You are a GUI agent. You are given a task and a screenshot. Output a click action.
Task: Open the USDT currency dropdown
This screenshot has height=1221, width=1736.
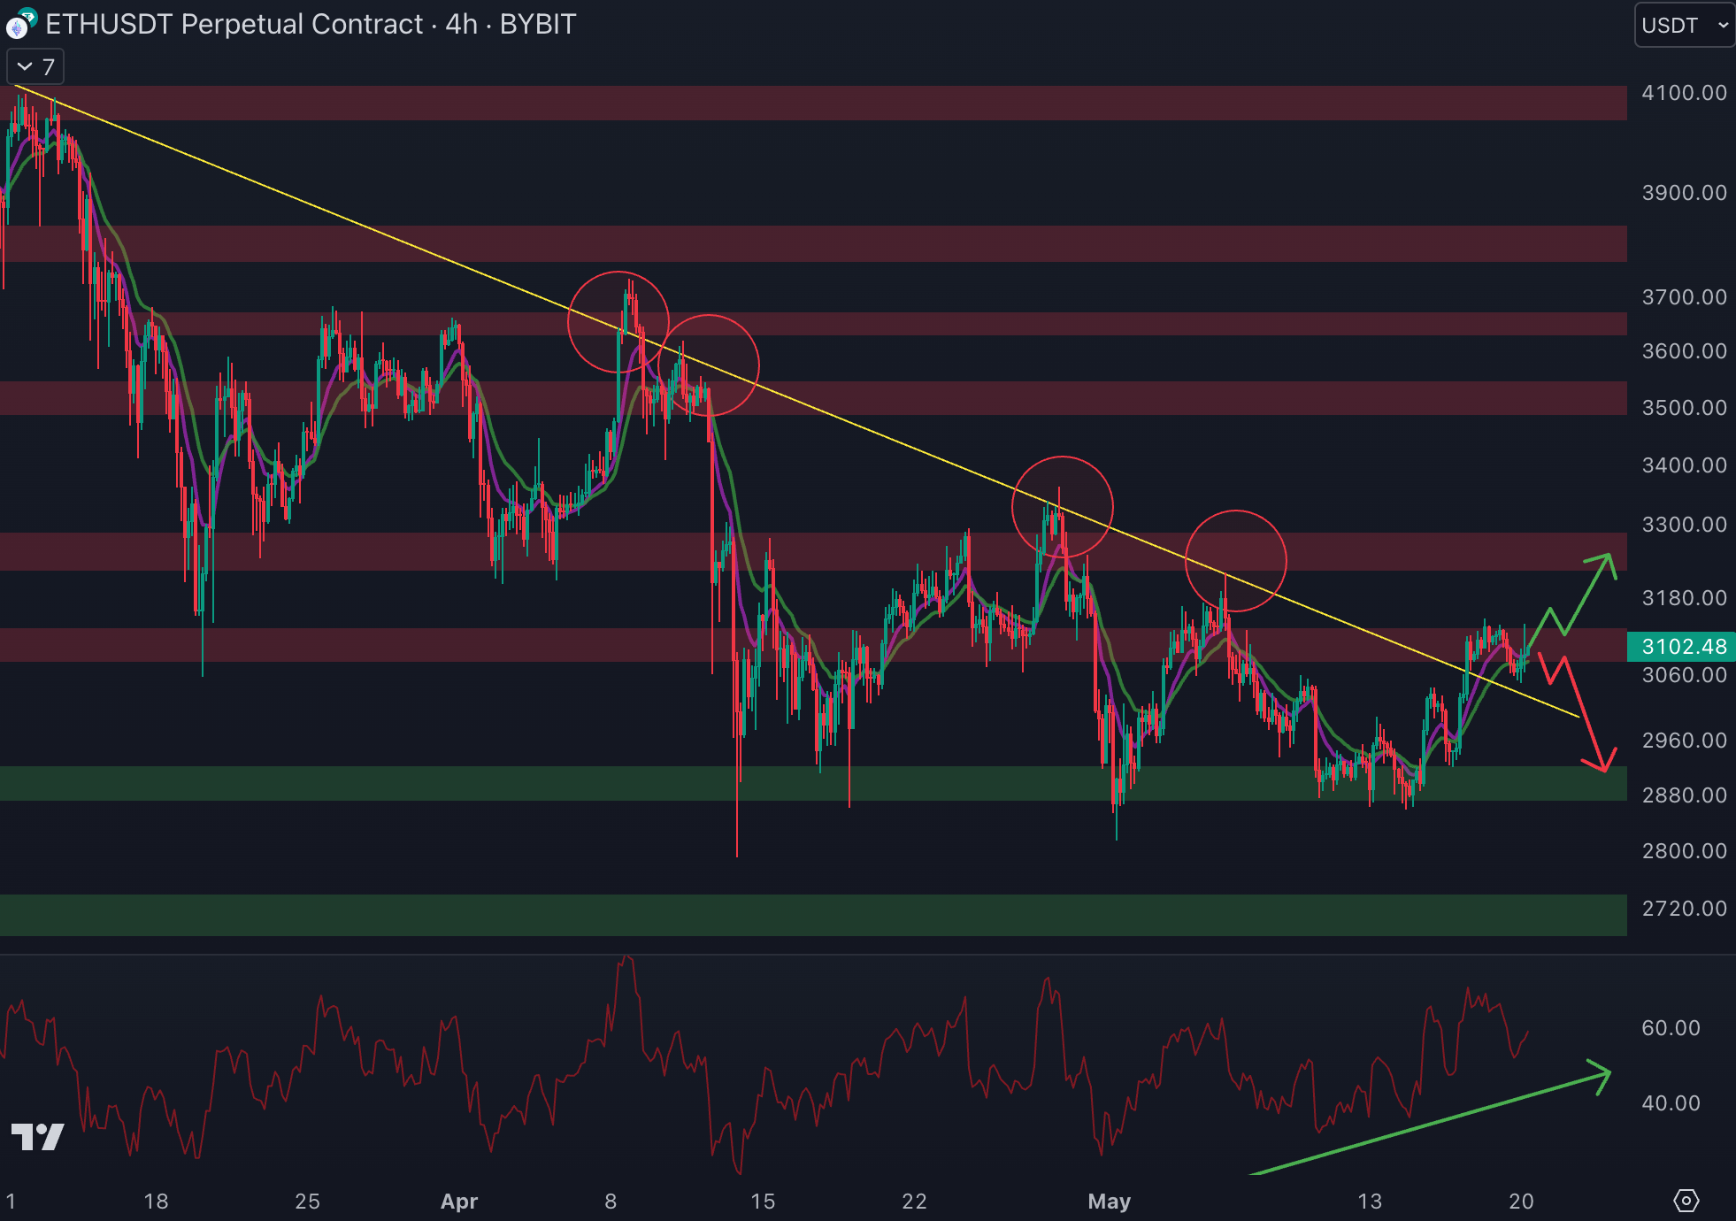[x=1684, y=25]
